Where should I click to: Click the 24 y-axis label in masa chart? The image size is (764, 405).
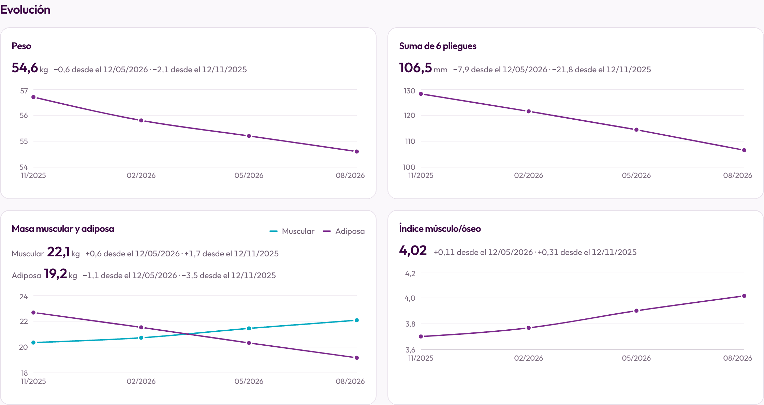[x=24, y=297]
